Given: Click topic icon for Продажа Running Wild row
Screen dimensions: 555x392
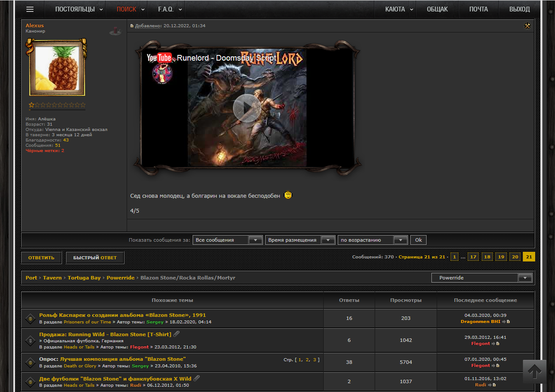Looking at the screenshot, I should click(30, 341).
